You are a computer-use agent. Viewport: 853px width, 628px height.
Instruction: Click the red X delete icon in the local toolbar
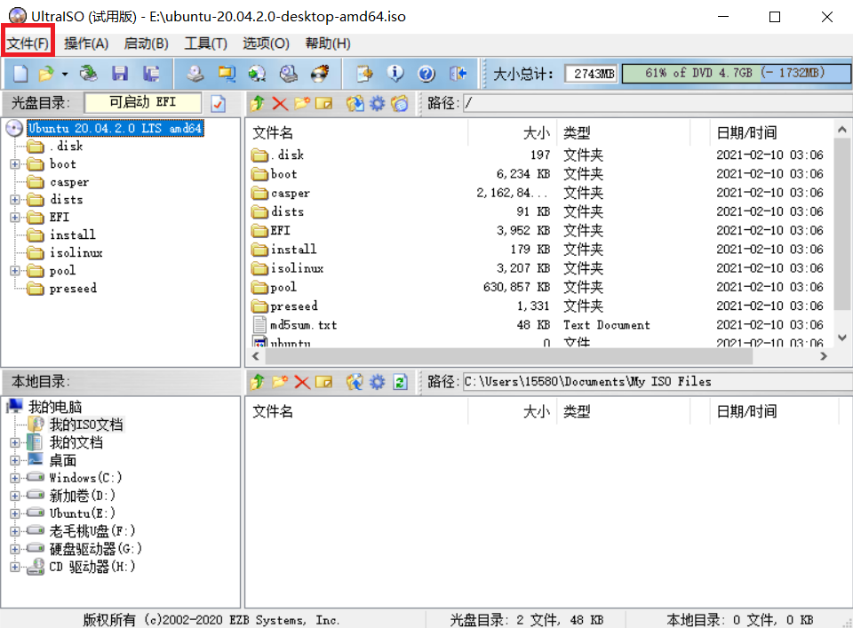302,382
